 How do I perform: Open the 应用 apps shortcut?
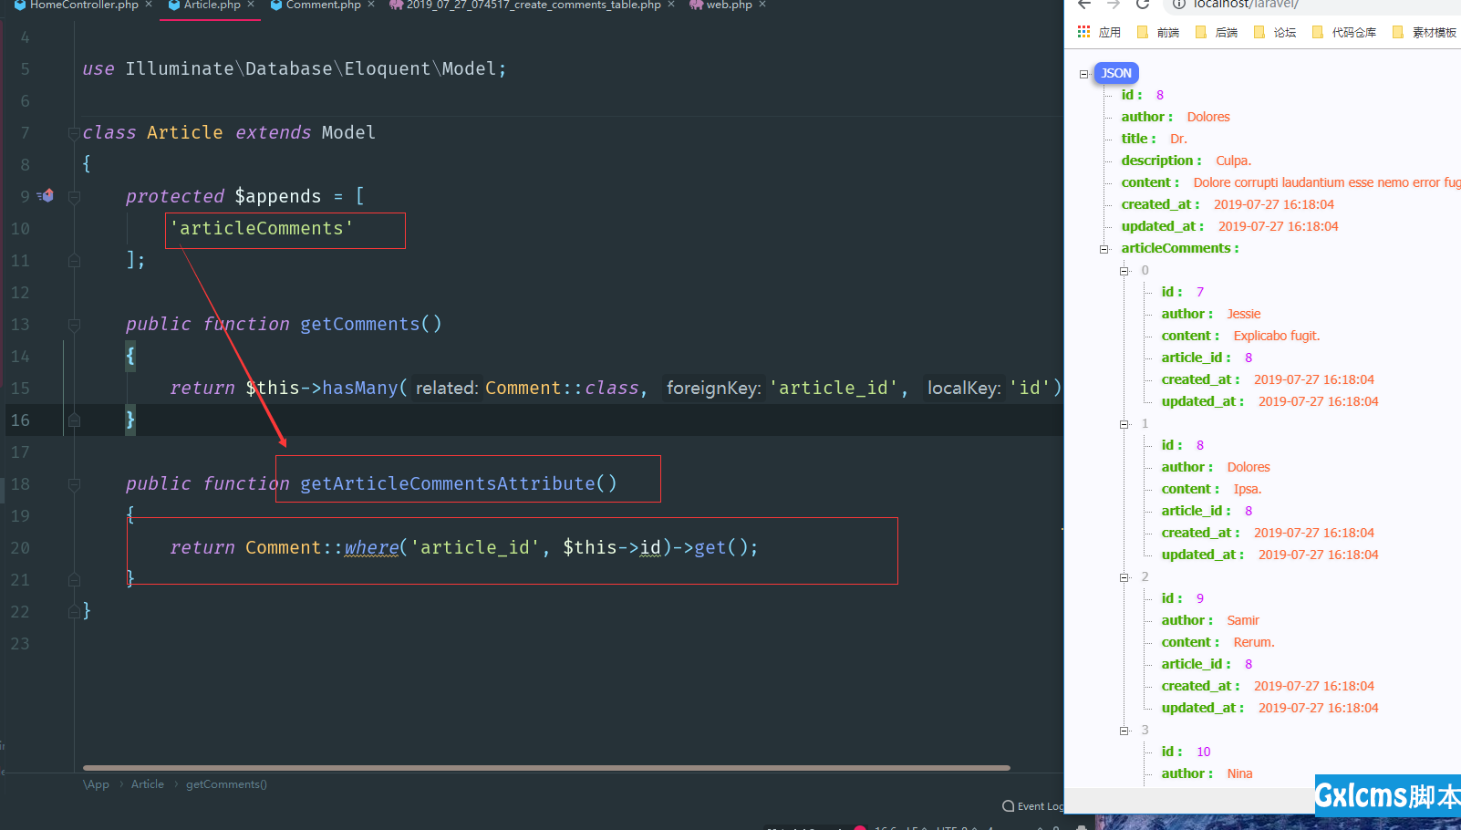1099,32
